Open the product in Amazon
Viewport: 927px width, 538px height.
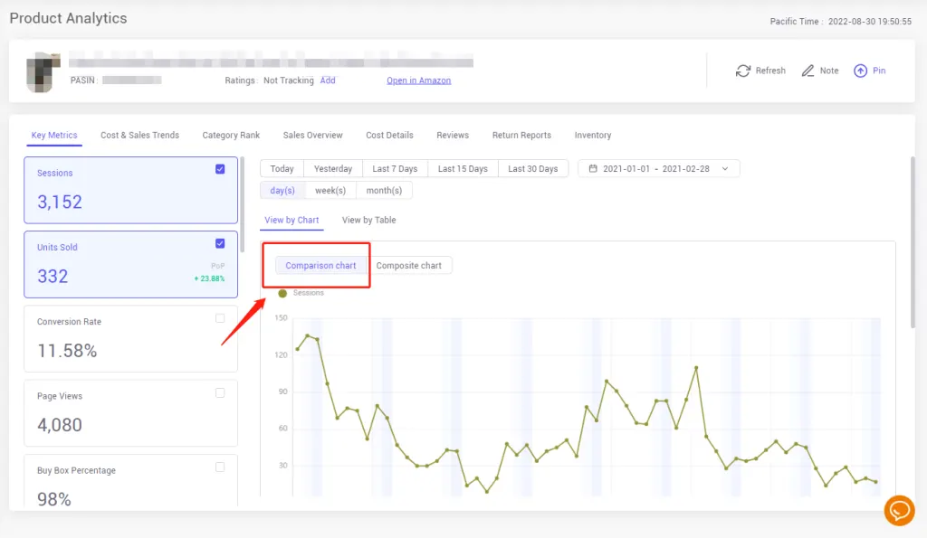(418, 80)
